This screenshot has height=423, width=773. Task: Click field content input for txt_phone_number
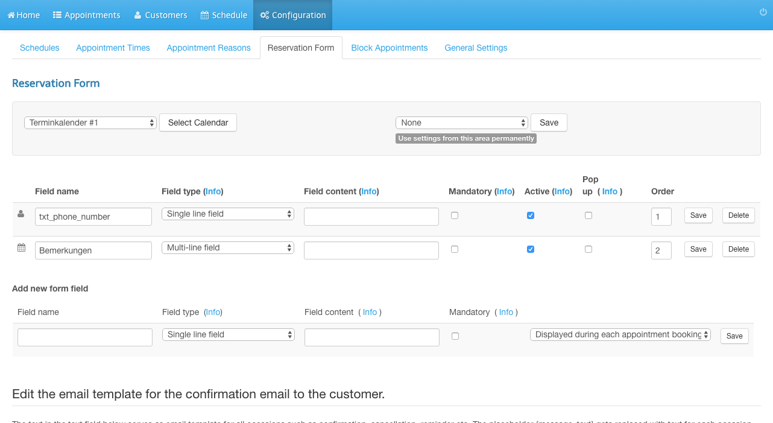tap(371, 217)
